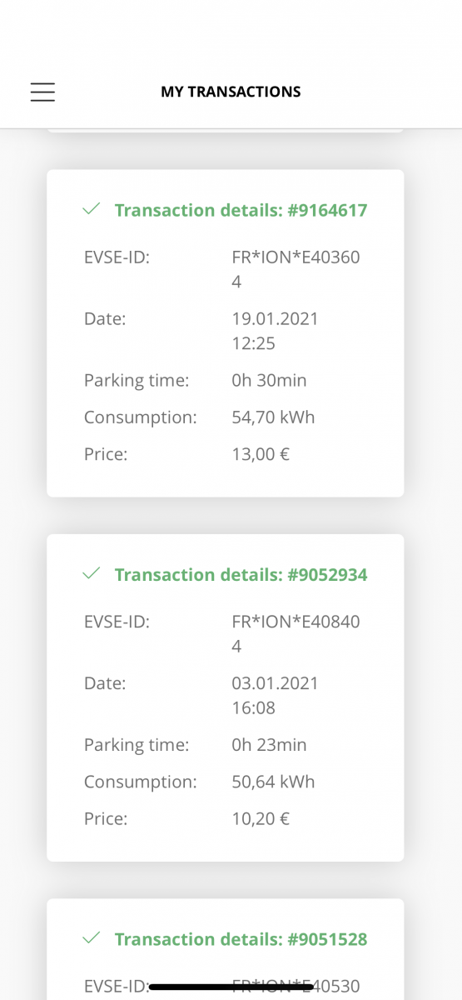
Task: Tap the checkmark icon for transaction #9051528
Action: pos(92,938)
